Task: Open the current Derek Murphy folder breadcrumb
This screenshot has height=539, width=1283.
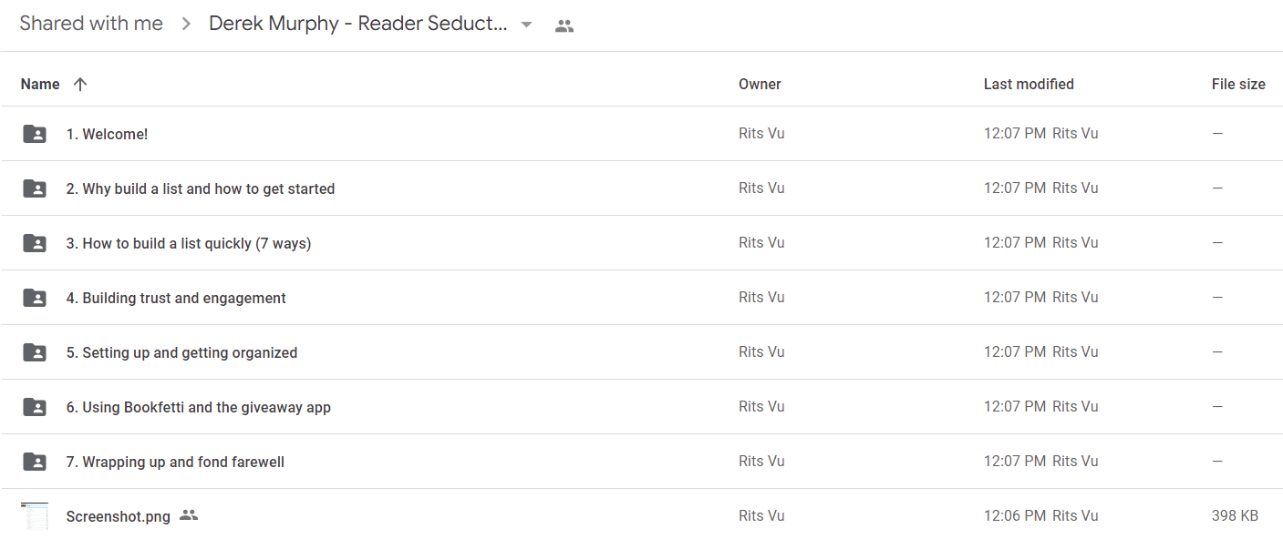Action: coord(358,24)
